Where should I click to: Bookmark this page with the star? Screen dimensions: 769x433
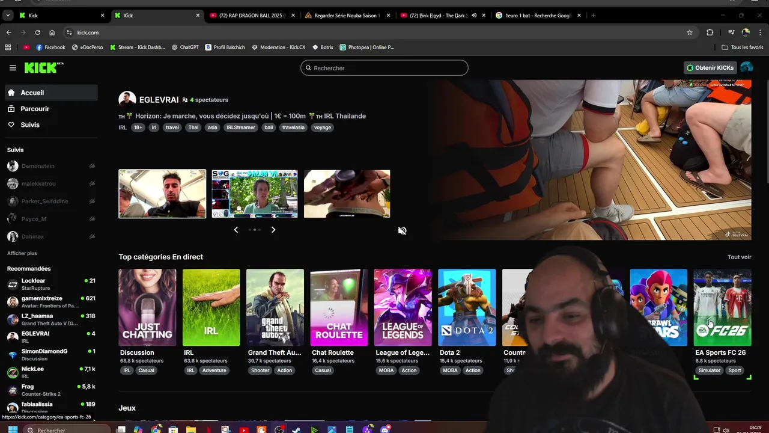pyautogui.click(x=690, y=32)
